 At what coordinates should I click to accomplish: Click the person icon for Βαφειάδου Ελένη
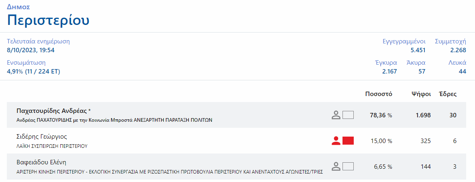click(x=336, y=166)
